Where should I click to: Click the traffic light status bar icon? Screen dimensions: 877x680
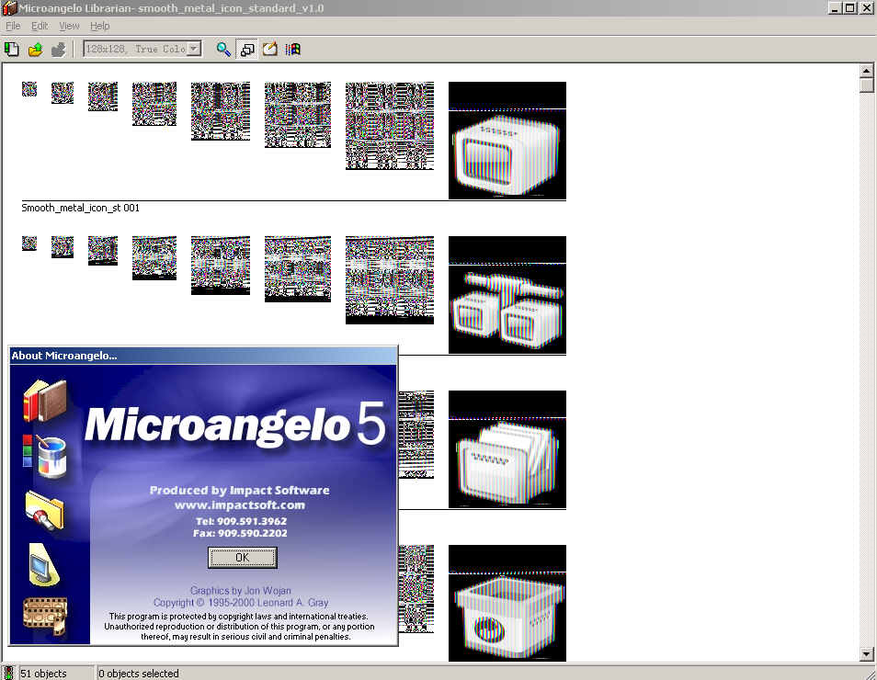(x=8, y=672)
